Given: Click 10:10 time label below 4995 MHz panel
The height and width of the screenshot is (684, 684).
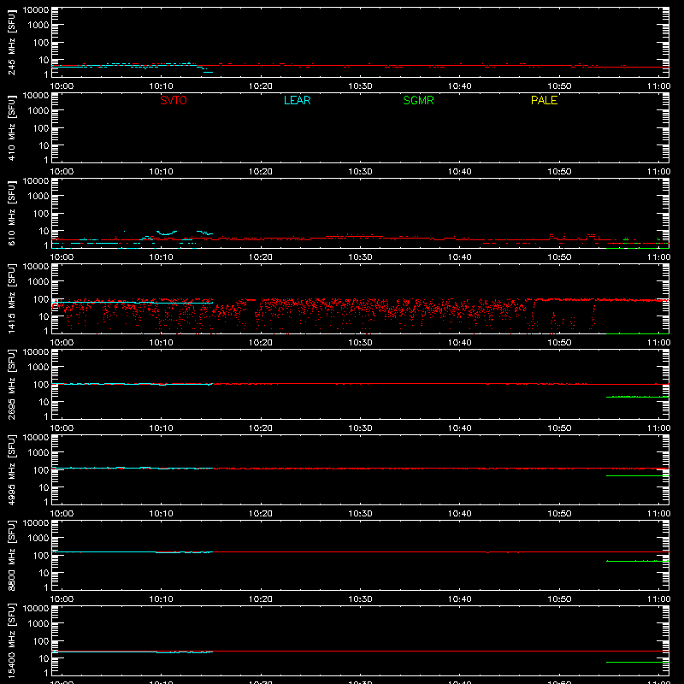Looking at the screenshot, I should [x=162, y=514].
